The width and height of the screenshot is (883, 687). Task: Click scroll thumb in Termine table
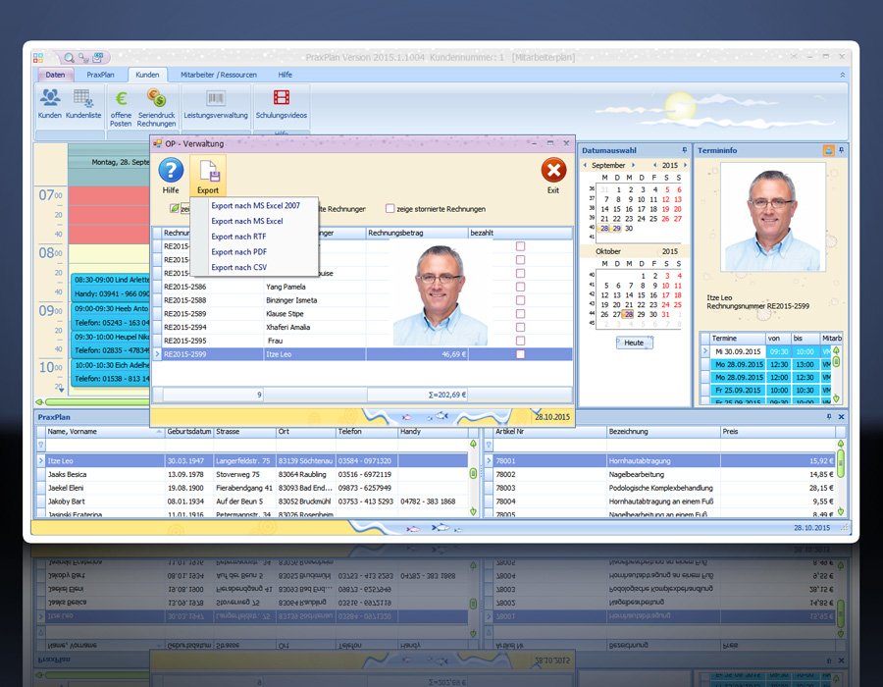(836, 362)
